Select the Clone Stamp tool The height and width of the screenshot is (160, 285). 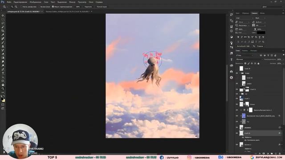3,46
